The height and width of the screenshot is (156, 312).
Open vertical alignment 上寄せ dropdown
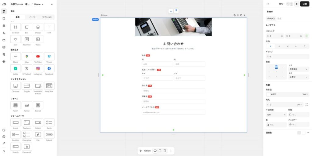pyautogui.click(x=298, y=77)
